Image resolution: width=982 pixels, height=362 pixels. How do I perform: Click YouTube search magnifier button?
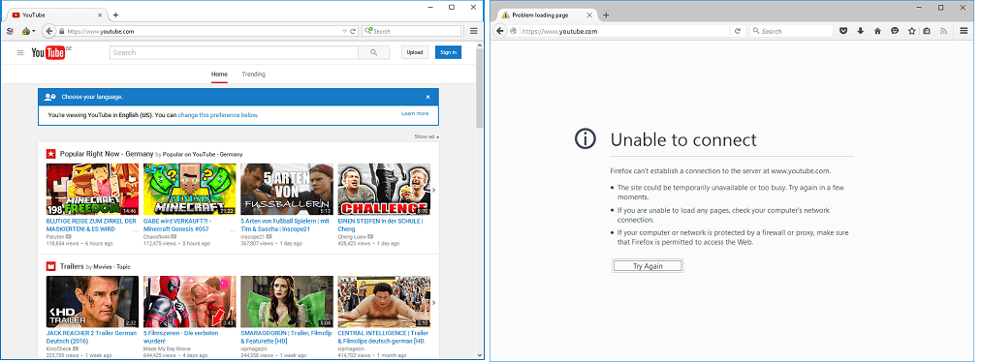[374, 52]
